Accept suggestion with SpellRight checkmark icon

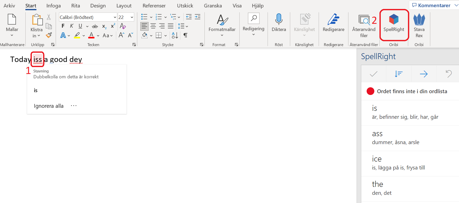coord(373,74)
